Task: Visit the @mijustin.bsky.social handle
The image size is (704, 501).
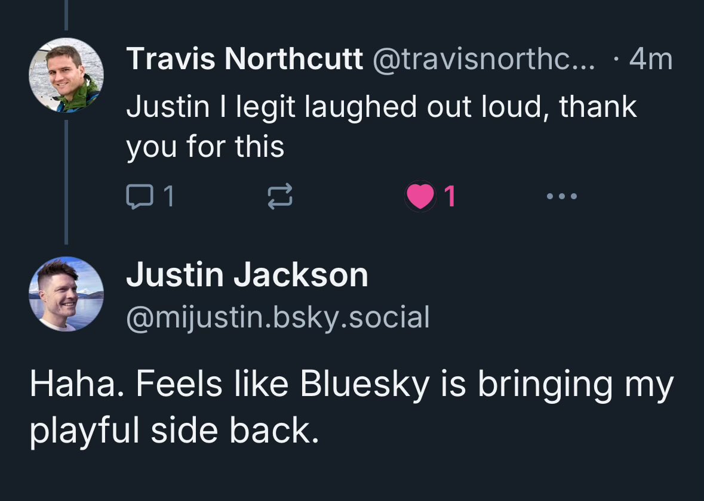Action: coord(278,317)
